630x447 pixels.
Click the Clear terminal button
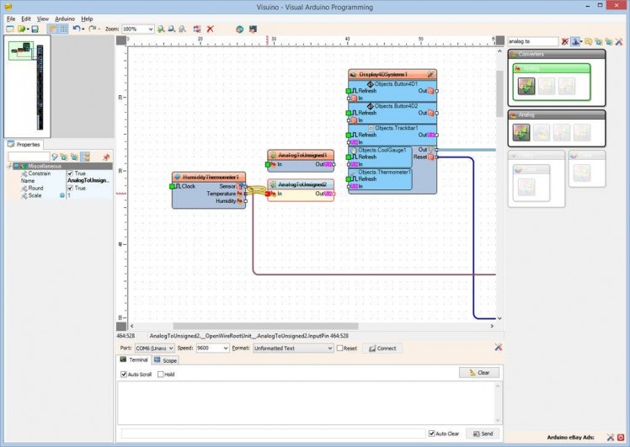(x=479, y=373)
